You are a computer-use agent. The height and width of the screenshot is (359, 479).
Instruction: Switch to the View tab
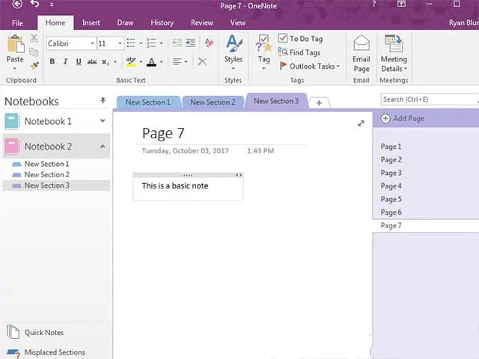(238, 23)
